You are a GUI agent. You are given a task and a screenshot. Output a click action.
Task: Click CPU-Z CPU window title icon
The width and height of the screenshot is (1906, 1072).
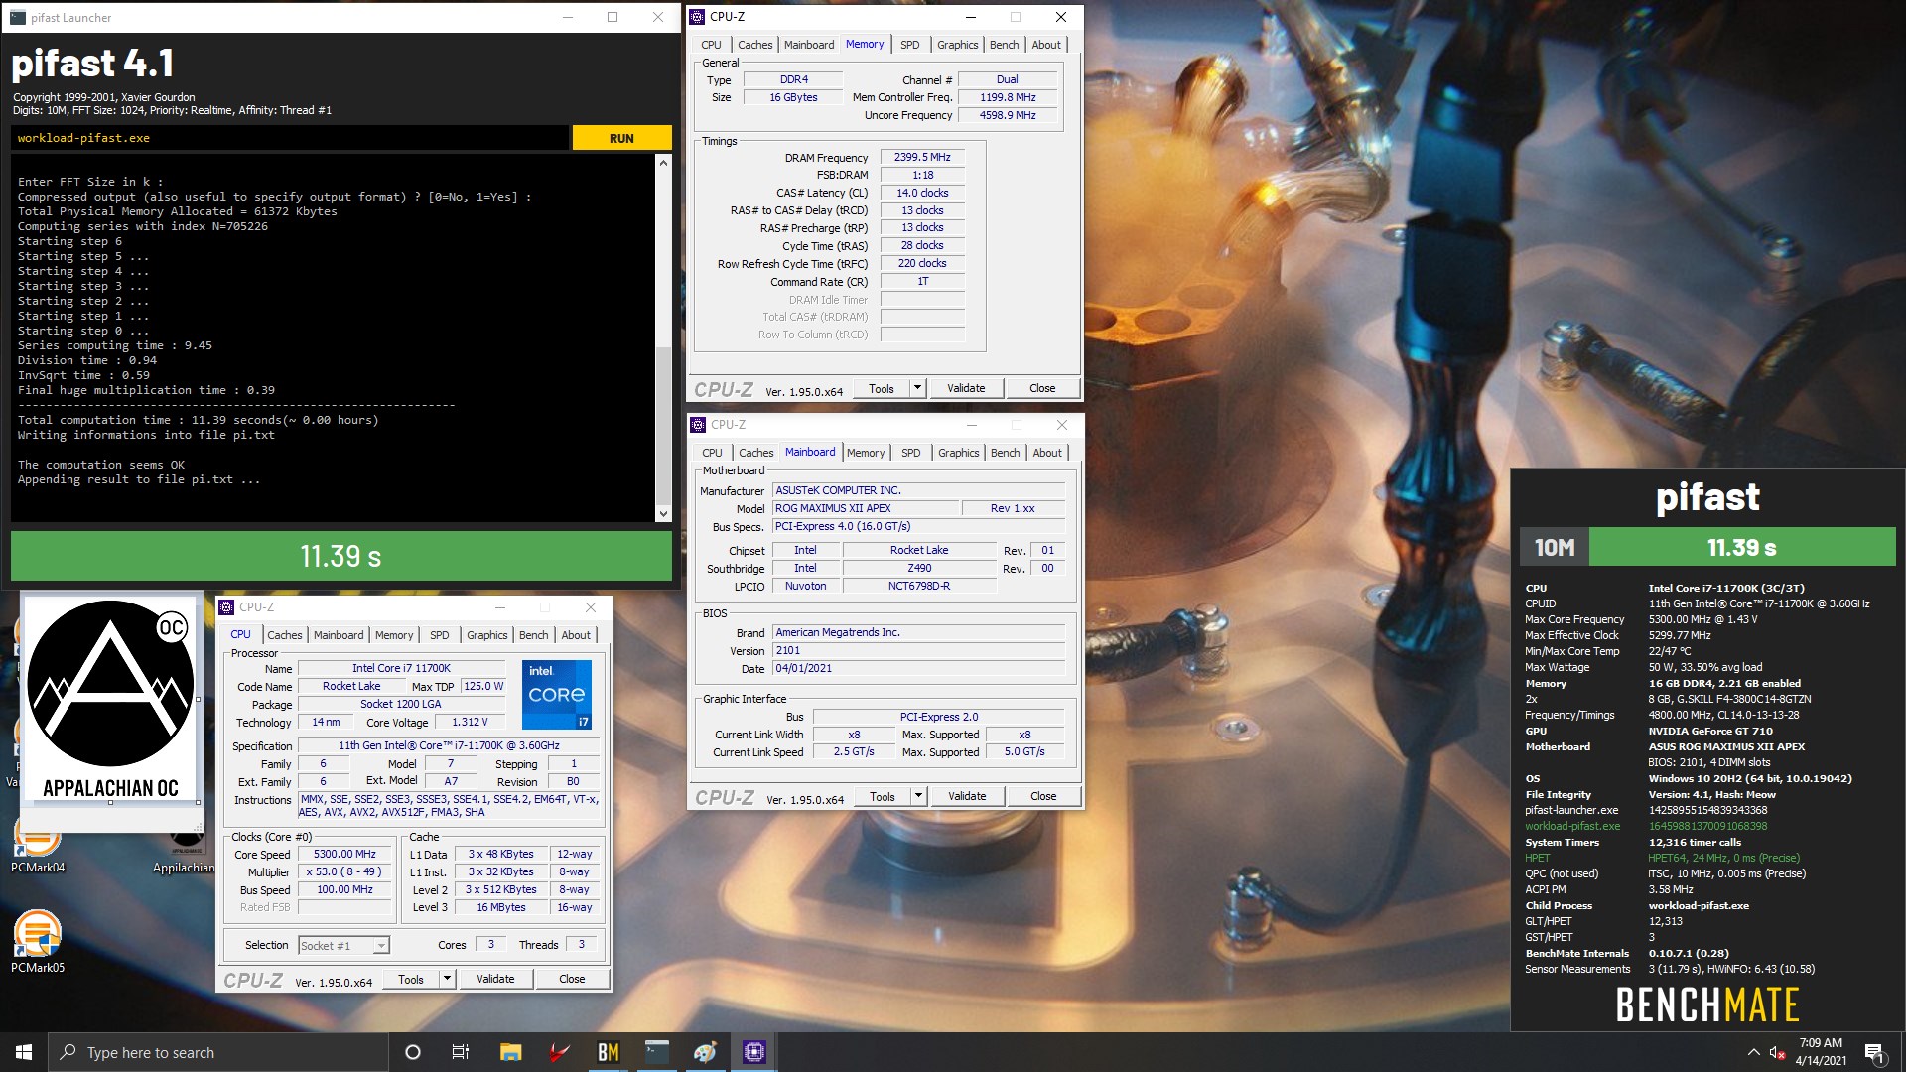(226, 607)
